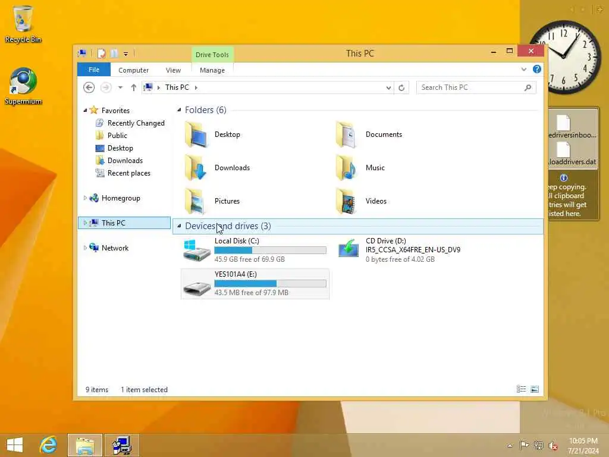Click the Back navigation arrow
The height and width of the screenshot is (457, 609).
click(89, 87)
